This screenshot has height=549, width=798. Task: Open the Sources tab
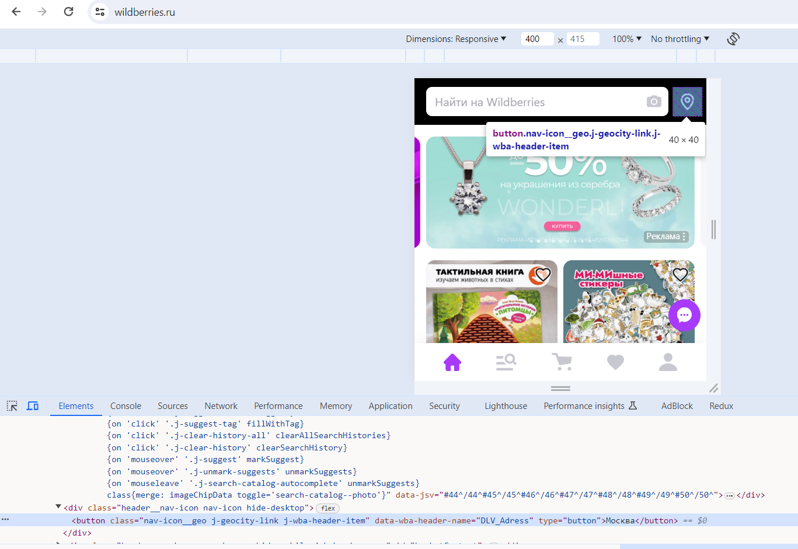pyautogui.click(x=173, y=406)
